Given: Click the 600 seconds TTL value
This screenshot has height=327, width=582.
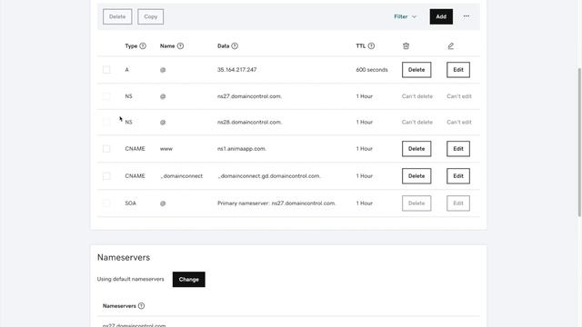Looking at the screenshot, I should pos(372,70).
